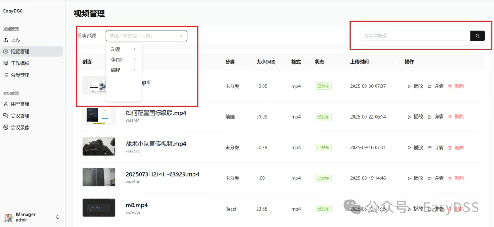Click 删除 for the first video row
The image size is (494, 227).
point(456,86)
